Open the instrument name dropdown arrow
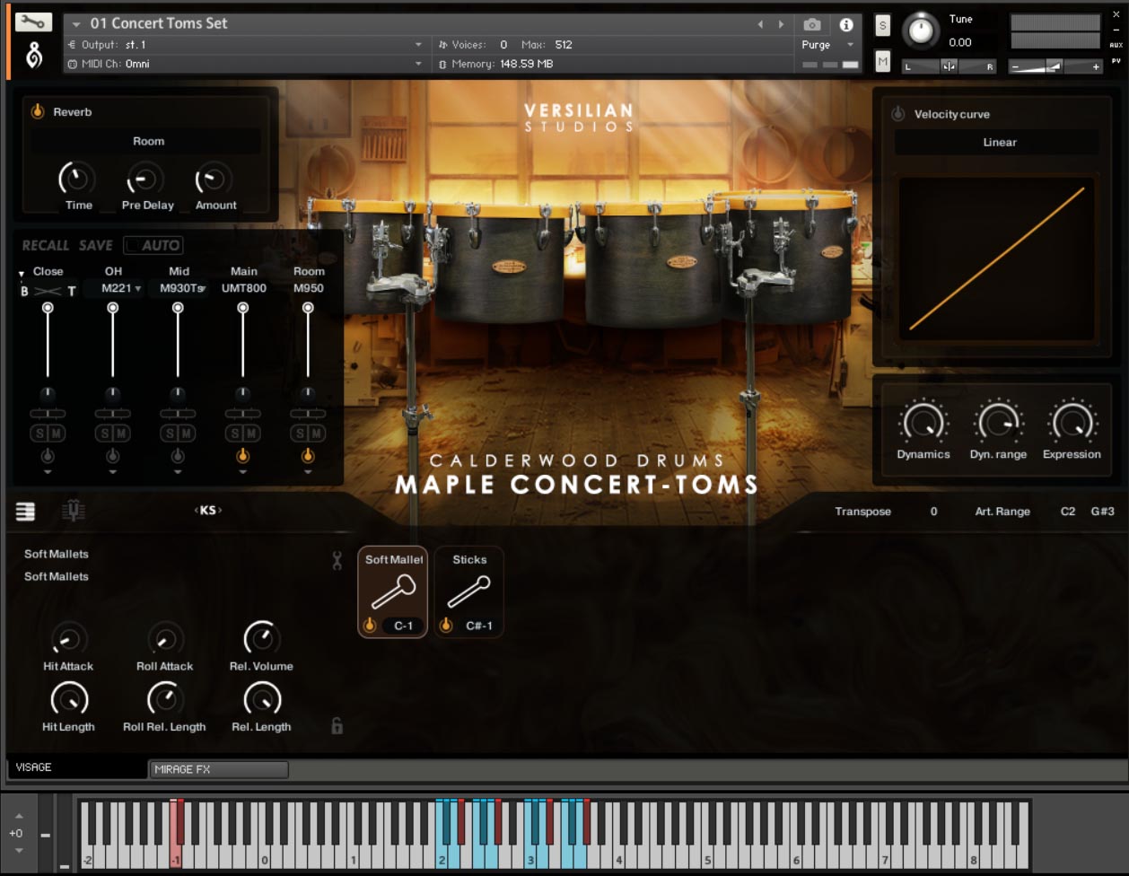The image size is (1129, 876). point(77,24)
